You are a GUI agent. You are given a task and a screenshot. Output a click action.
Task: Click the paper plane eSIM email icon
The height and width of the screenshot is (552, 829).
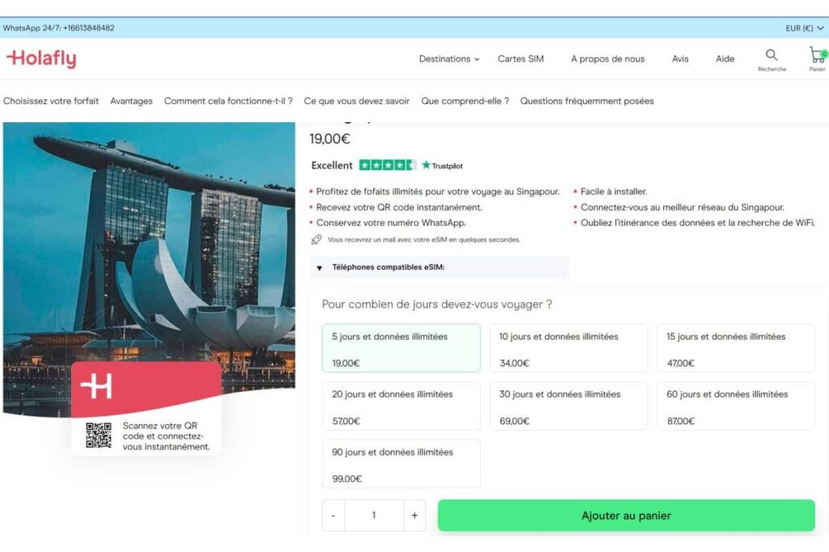tap(317, 239)
